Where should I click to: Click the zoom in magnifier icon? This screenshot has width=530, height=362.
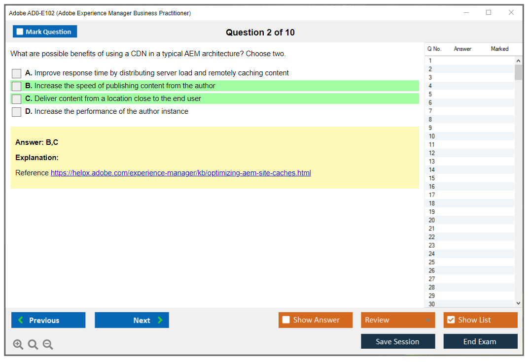click(x=18, y=345)
